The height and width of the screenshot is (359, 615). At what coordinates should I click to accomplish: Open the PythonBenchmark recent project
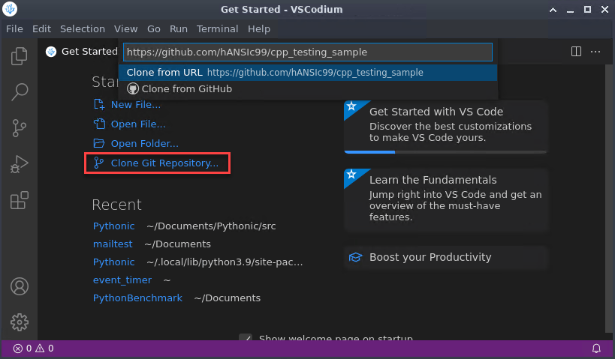point(137,298)
